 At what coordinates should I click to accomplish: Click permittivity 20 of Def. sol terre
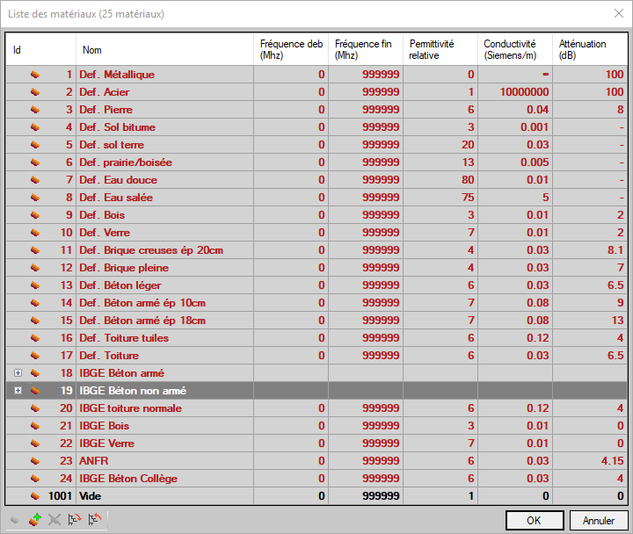click(468, 145)
